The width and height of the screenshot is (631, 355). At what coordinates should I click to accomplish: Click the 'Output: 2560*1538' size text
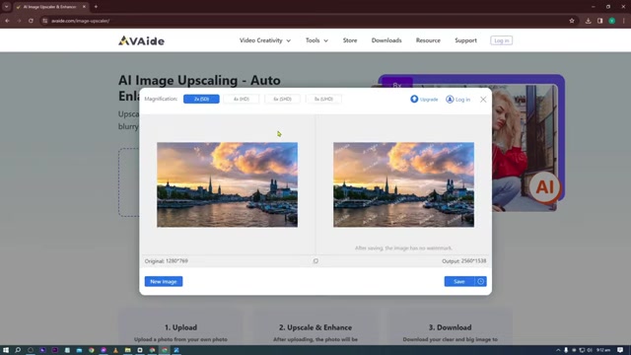pos(464,261)
